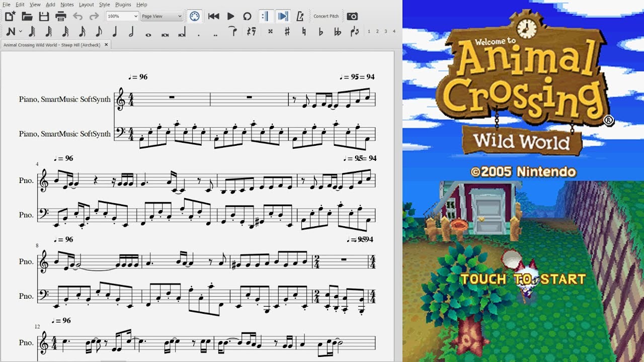The height and width of the screenshot is (362, 644).
Task: Flip stem direction of selected note
Action: point(355,31)
